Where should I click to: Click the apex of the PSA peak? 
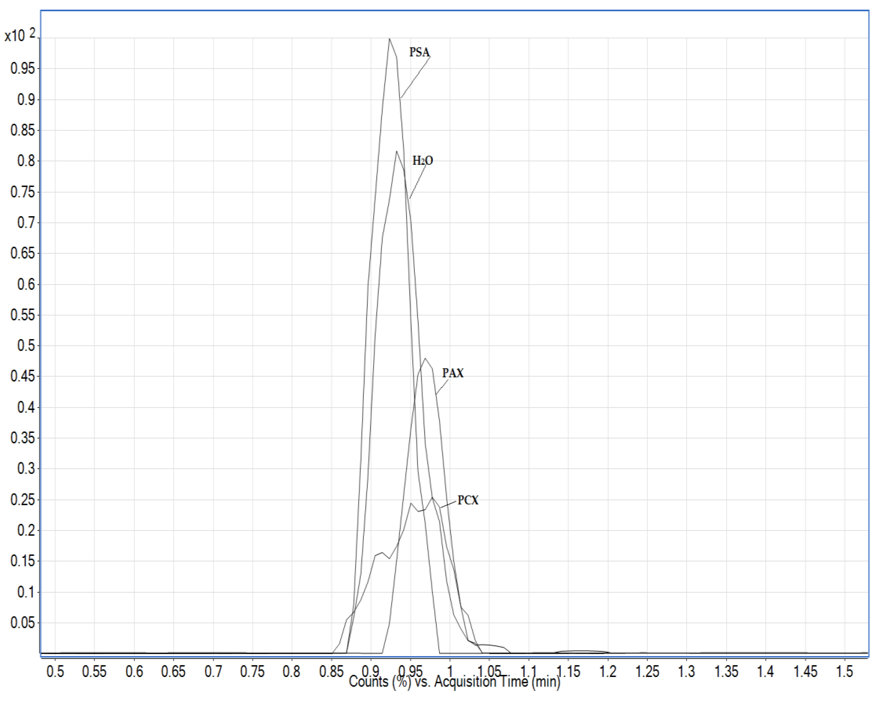pyautogui.click(x=390, y=39)
